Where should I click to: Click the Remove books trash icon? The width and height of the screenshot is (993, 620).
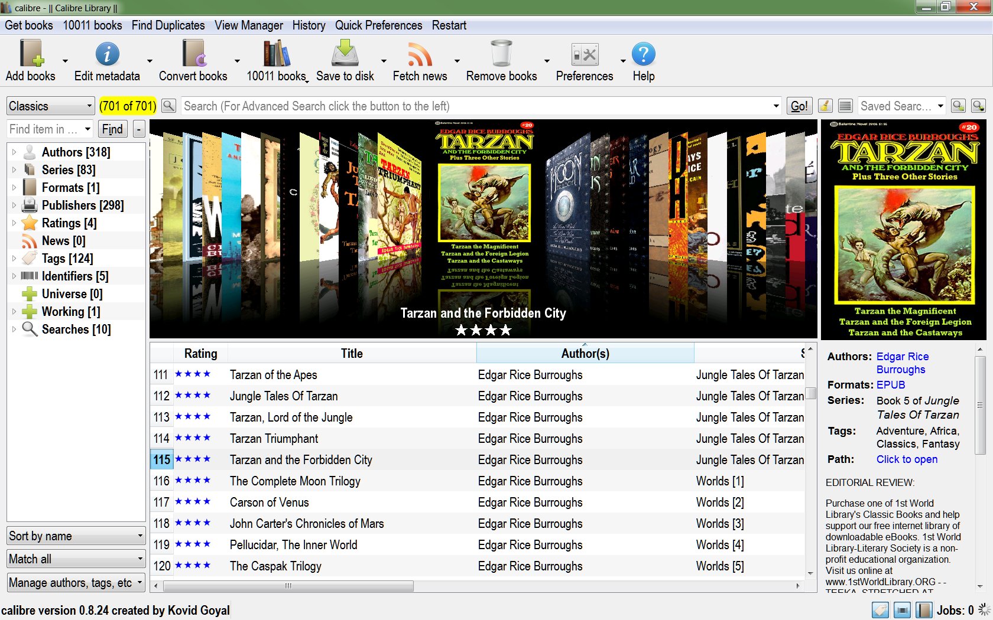point(501,53)
